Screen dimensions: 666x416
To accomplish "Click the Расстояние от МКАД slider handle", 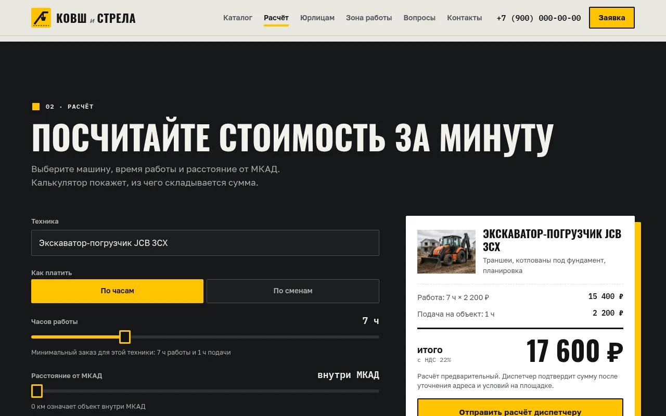I will 37,391.
